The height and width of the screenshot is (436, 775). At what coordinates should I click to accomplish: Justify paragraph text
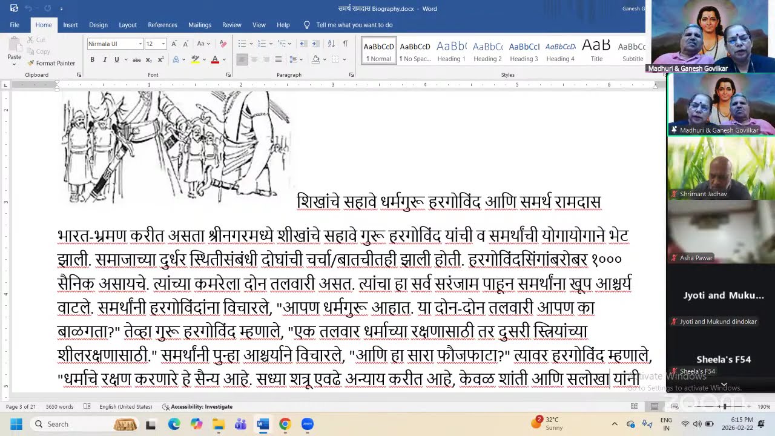[x=279, y=59]
